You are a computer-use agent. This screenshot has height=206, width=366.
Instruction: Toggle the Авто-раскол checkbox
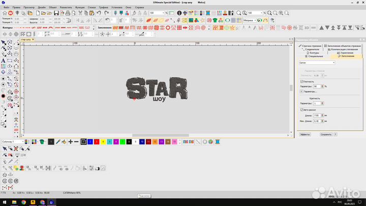(x=302, y=109)
